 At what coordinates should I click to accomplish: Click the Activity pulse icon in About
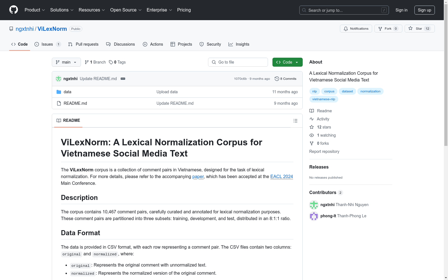click(x=312, y=119)
